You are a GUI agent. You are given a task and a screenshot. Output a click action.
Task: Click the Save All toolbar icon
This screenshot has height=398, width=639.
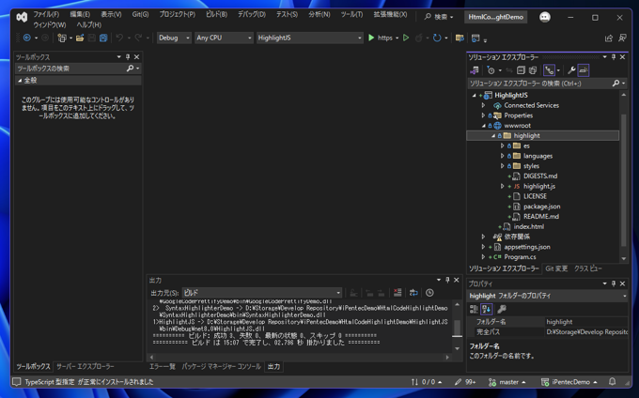point(103,38)
